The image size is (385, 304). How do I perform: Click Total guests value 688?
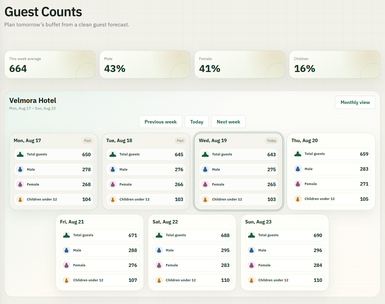click(225, 235)
